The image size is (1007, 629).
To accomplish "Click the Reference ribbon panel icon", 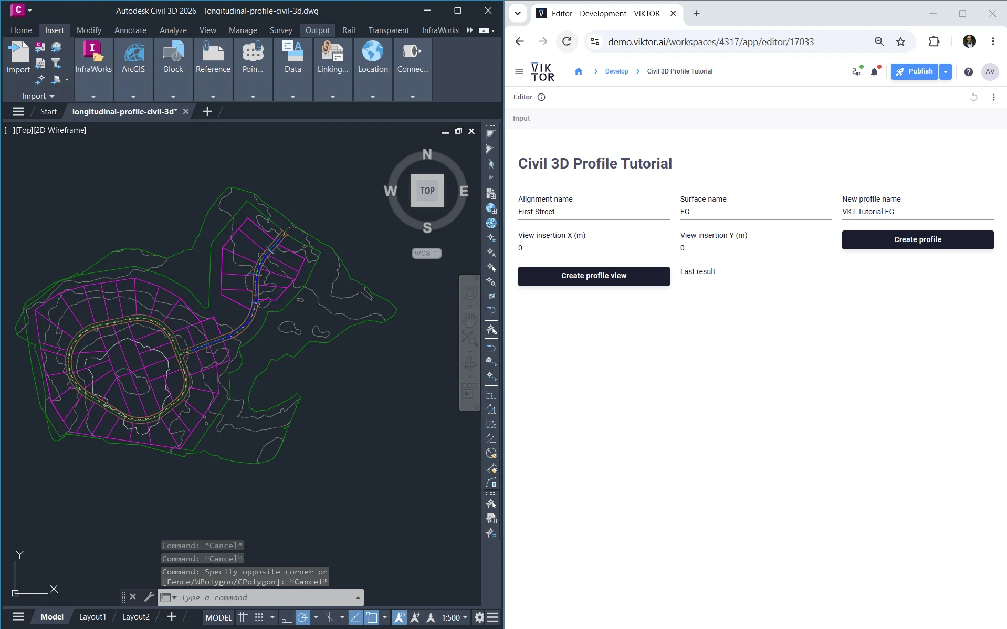I will [x=213, y=52].
